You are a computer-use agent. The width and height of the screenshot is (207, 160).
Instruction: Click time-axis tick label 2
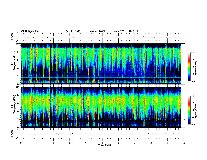[x=53, y=143]
